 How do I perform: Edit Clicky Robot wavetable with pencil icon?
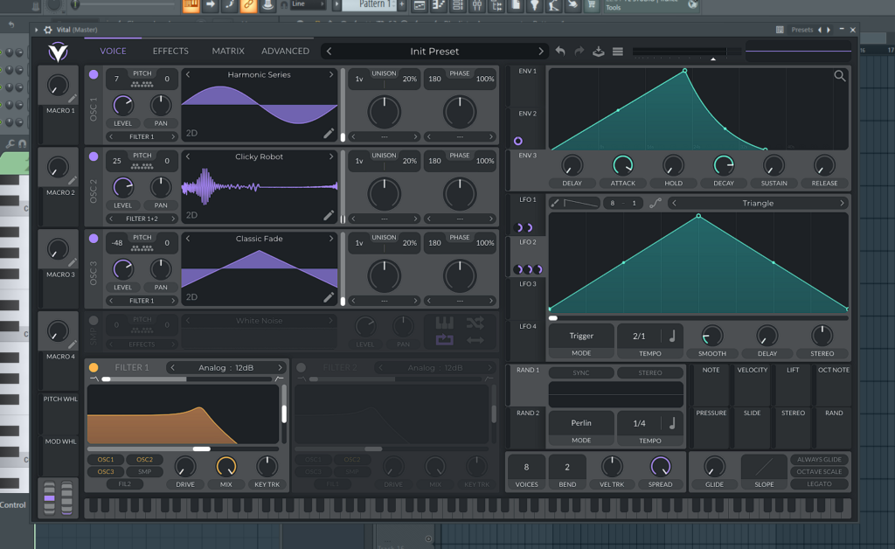(x=329, y=215)
